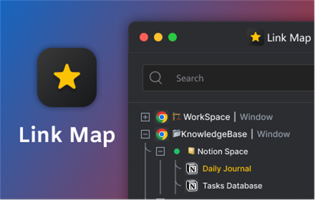This screenshot has height=200, width=315.
Task: Click the Search input field
Action: pyautogui.click(x=228, y=78)
